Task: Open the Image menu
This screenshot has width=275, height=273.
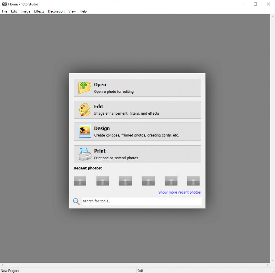Action: pyautogui.click(x=25, y=11)
